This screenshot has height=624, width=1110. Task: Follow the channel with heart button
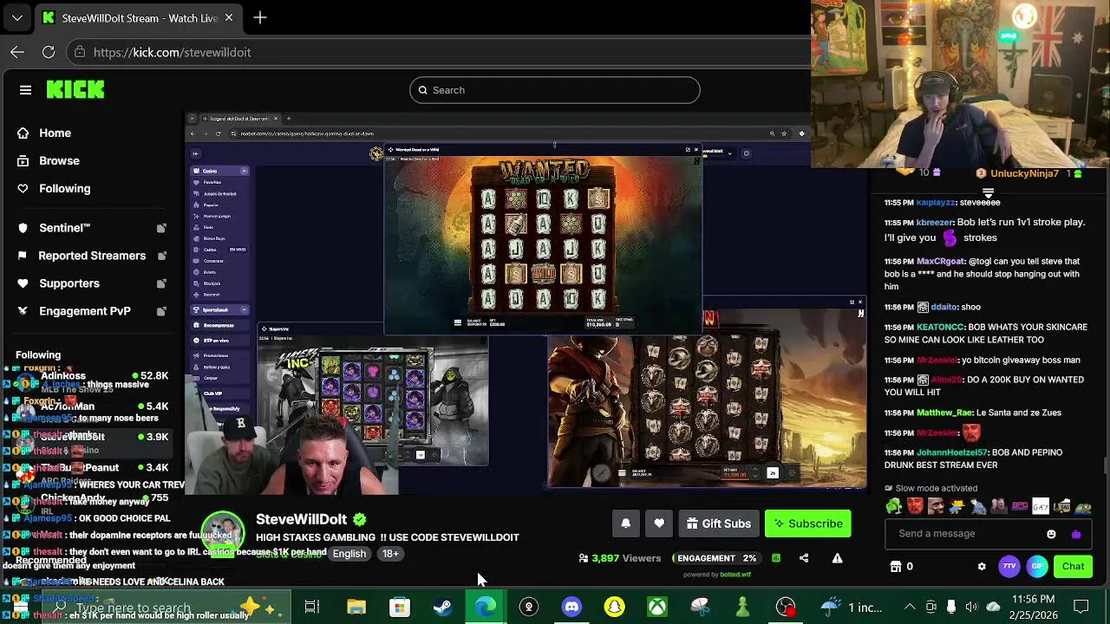659,523
